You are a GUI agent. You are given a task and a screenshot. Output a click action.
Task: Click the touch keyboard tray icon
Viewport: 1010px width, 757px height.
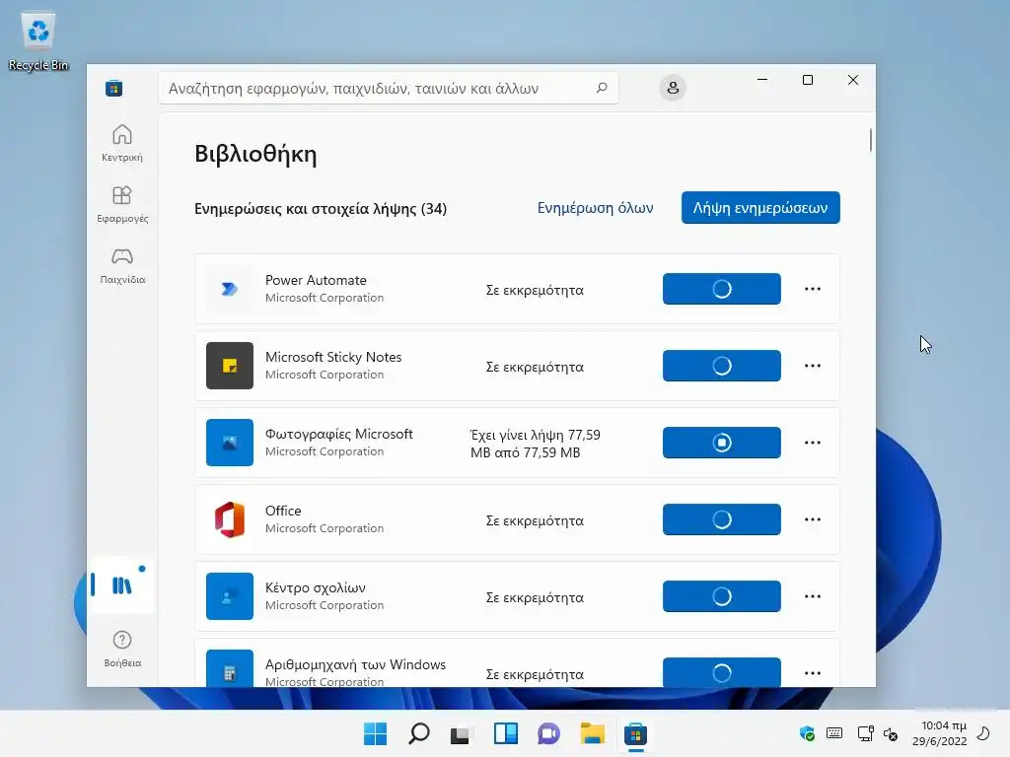[834, 733]
